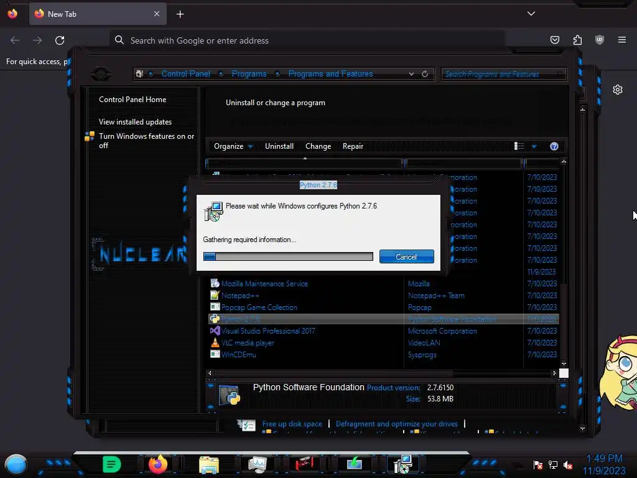Close the New Tab tab
This screenshot has height=478, width=637.
[x=157, y=14]
